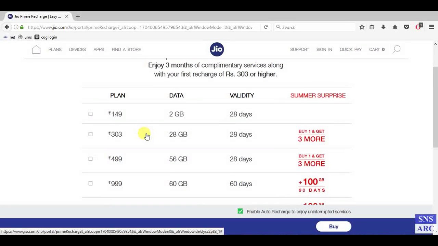Screen dimensions: 438x246
Task: Click in the address bar URL field
Action: 140,27
